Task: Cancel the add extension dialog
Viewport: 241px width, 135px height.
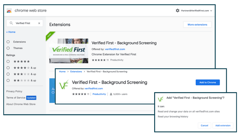Action: coord(205,125)
